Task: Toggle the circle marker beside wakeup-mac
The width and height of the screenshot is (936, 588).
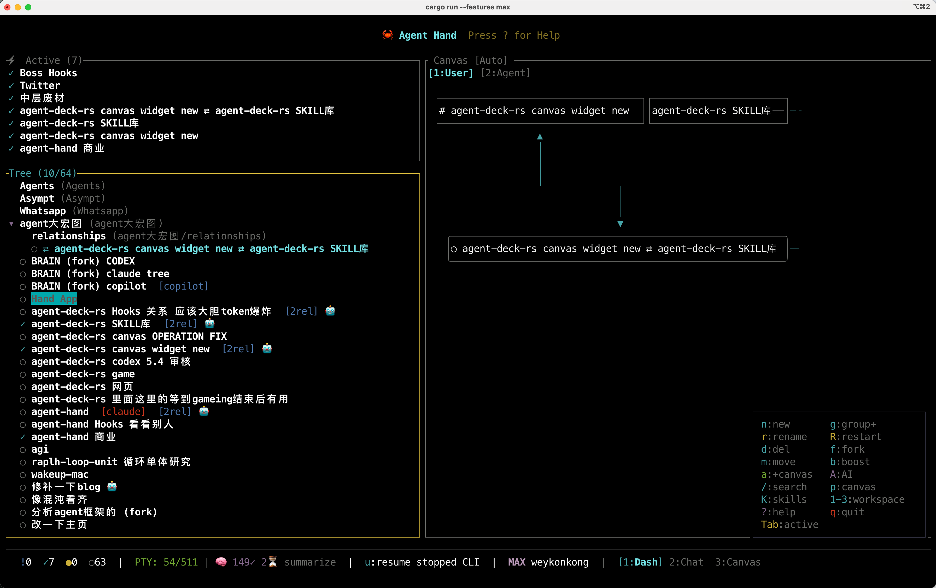Action: pyautogui.click(x=23, y=475)
